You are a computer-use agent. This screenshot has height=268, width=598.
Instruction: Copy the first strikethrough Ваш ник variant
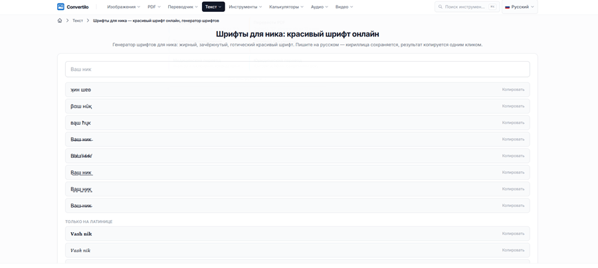pos(513,139)
